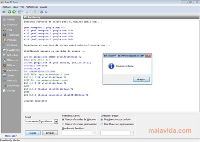Click the Nombre del Servidor input field
The image size is (200, 142).
77,133
